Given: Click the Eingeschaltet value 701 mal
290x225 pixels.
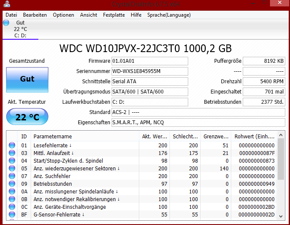Looking at the screenshot, I should pyautogui.click(x=264, y=92).
